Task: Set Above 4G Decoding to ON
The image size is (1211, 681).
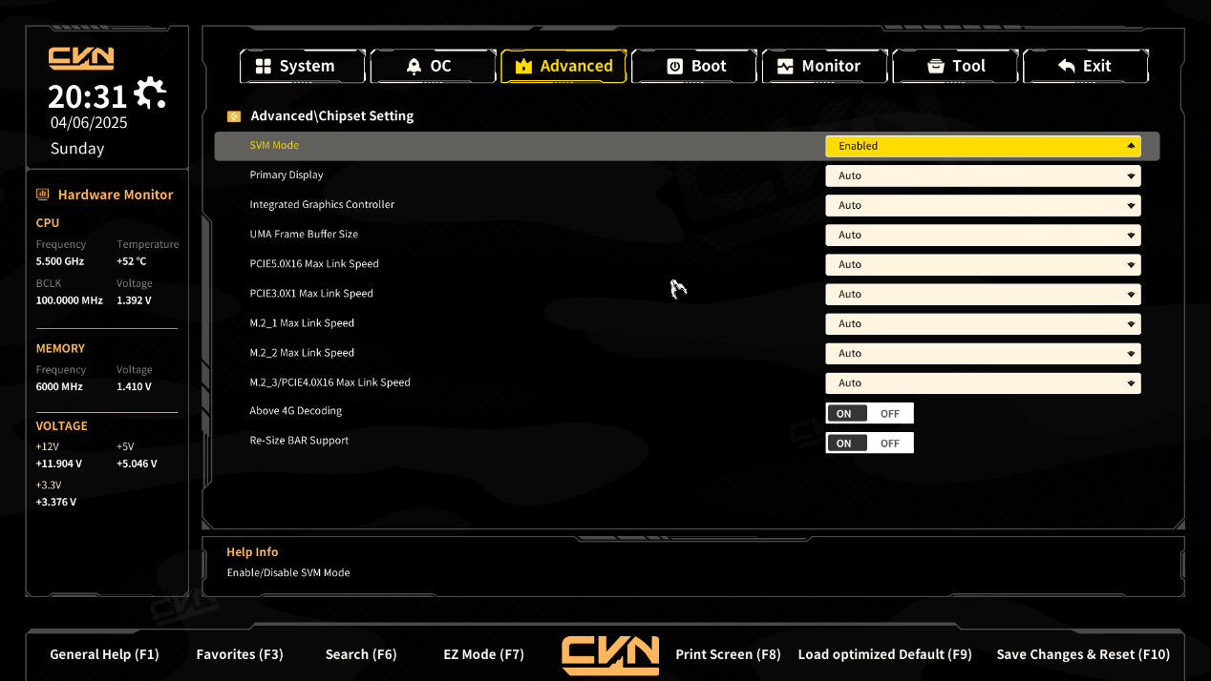Action: [x=844, y=413]
